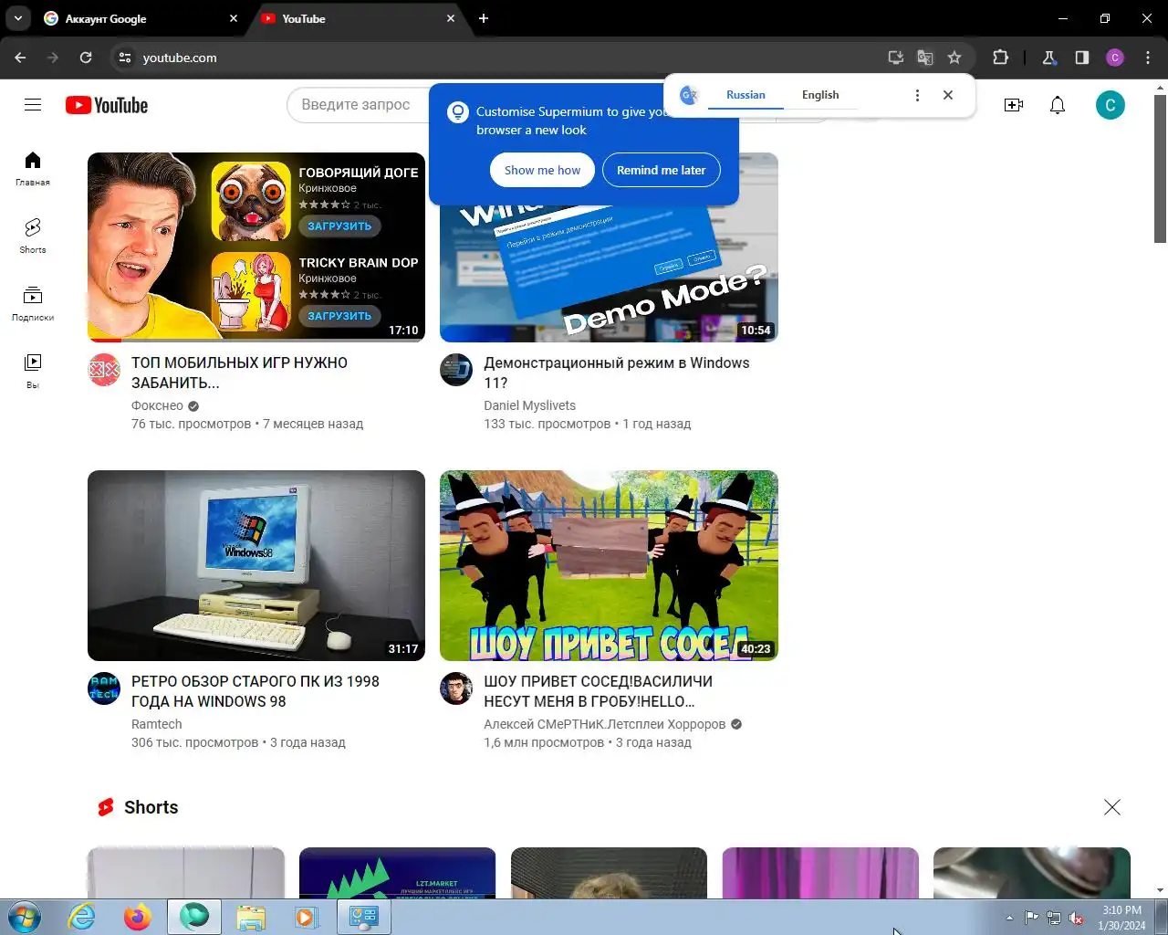Image resolution: width=1168 pixels, height=935 pixels.
Task: Launch Internet Explorer from the taskbar
Action: 82,917
